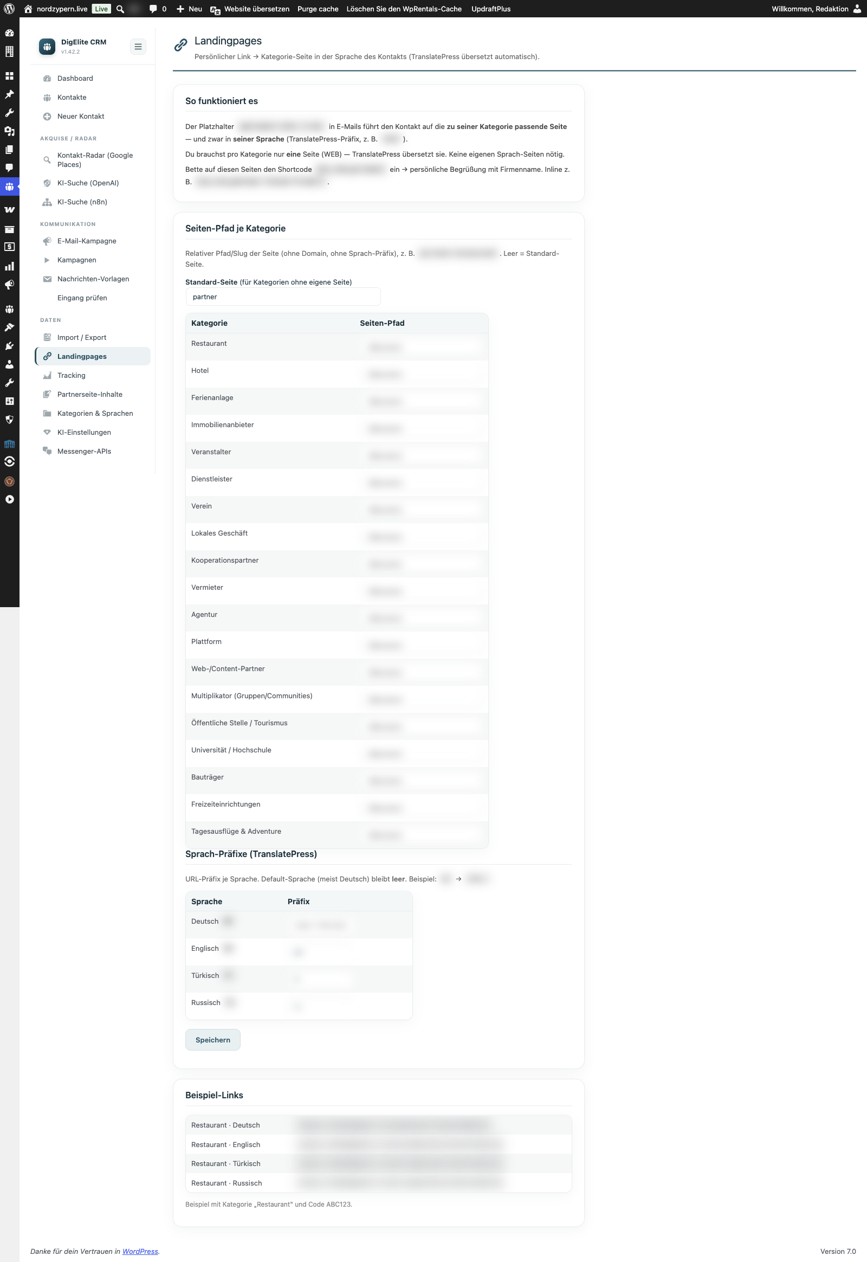
Task: Open the stylized W icon in dark sidebar
Action: 9,209
